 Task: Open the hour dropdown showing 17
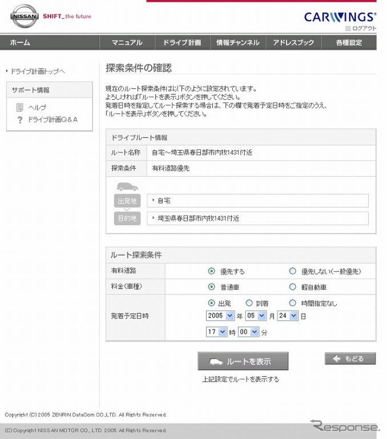[x=216, y=332]
